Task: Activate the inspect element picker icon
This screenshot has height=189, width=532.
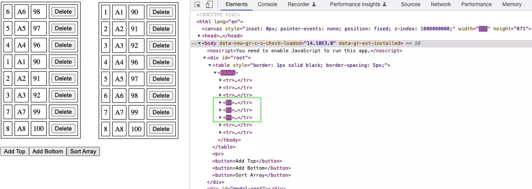Action: 198,4
